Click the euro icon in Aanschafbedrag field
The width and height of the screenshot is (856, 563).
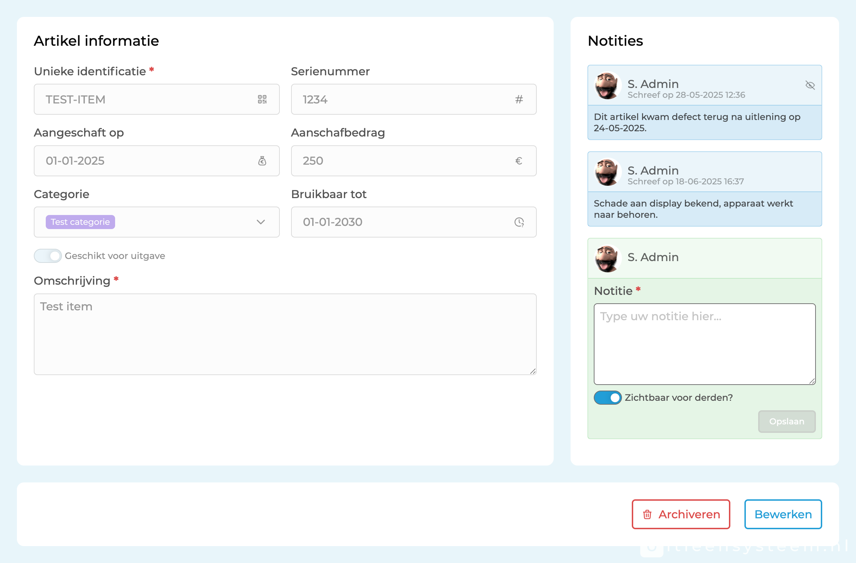click(x=519, y=161)
